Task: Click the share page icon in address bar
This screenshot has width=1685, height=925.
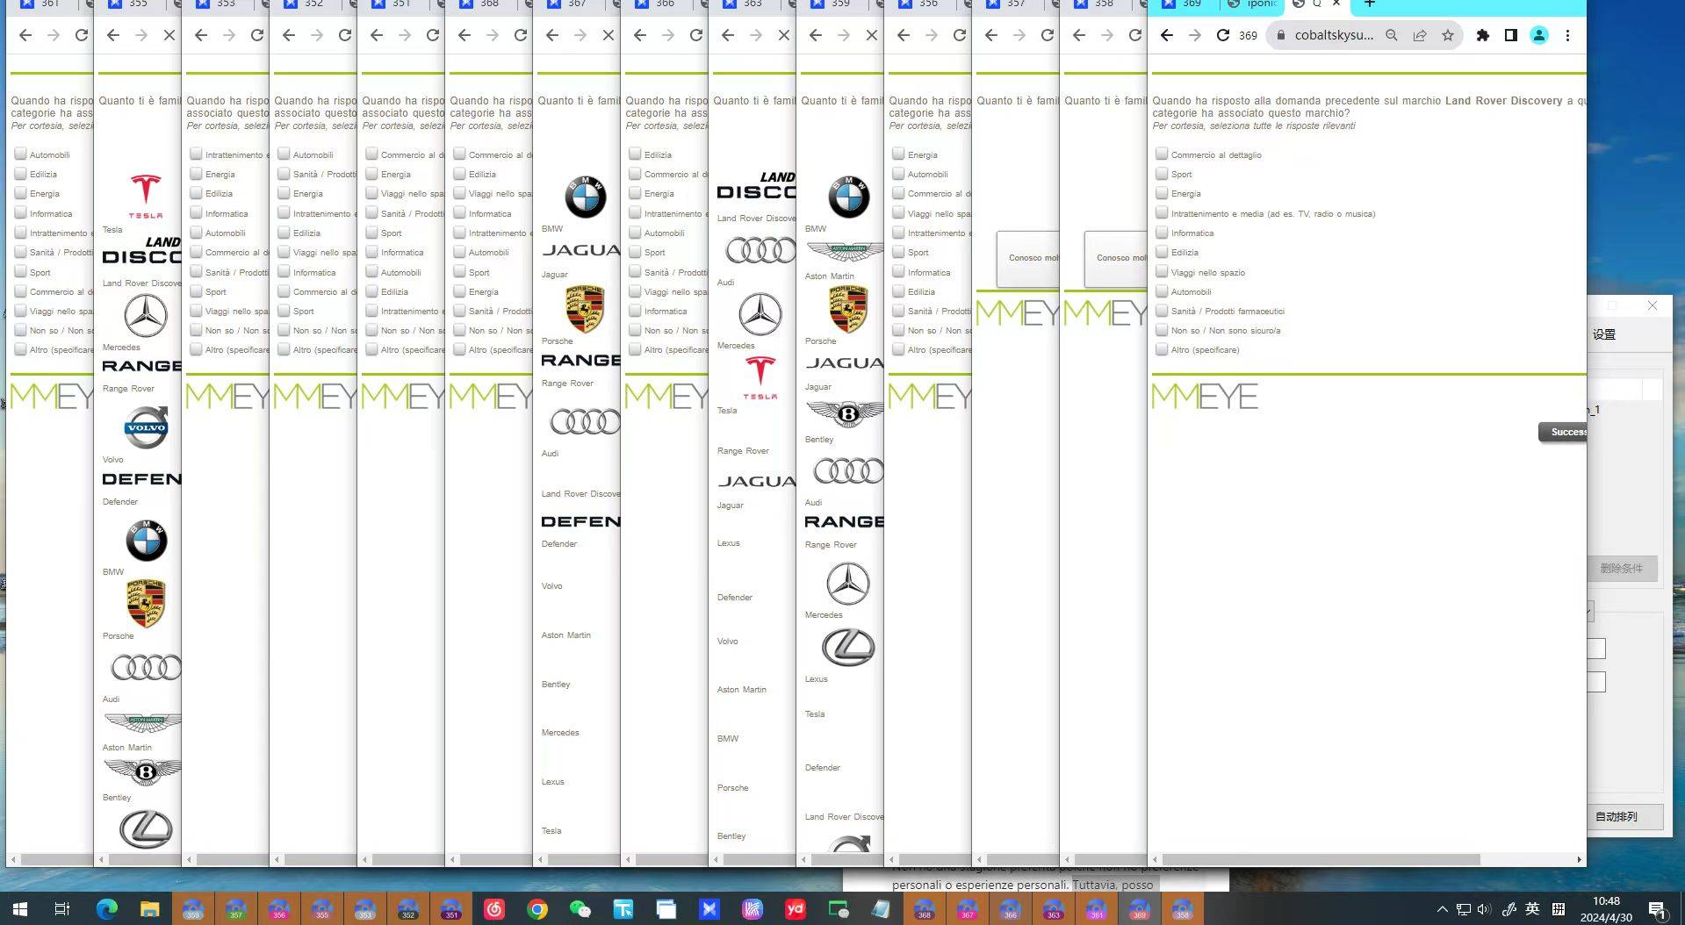Action: (1420, 35)
